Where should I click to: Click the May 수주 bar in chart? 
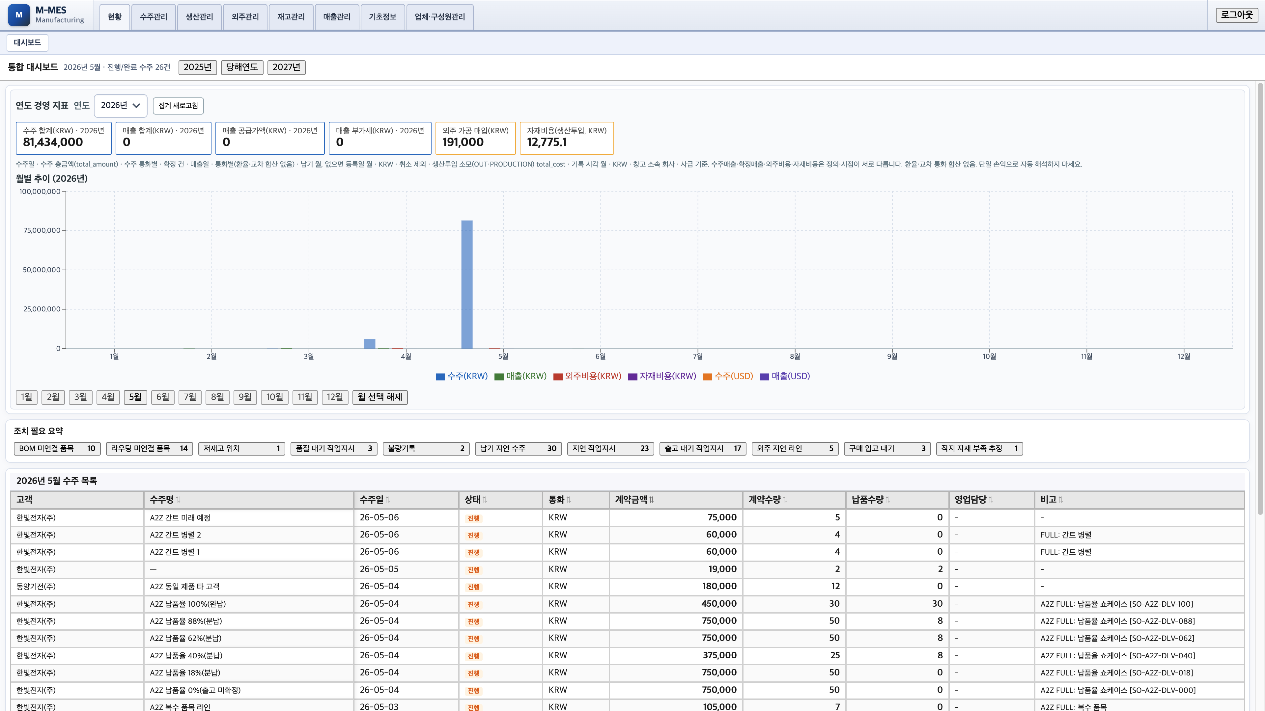point(467,285)
